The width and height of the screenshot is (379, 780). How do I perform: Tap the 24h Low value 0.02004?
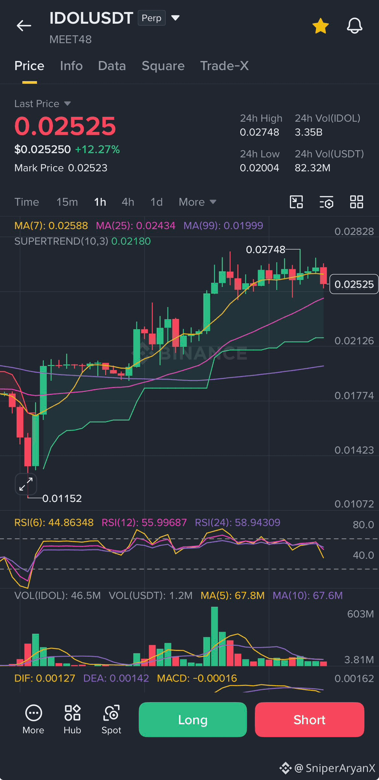pyautogui.click(x=260, y=168)
